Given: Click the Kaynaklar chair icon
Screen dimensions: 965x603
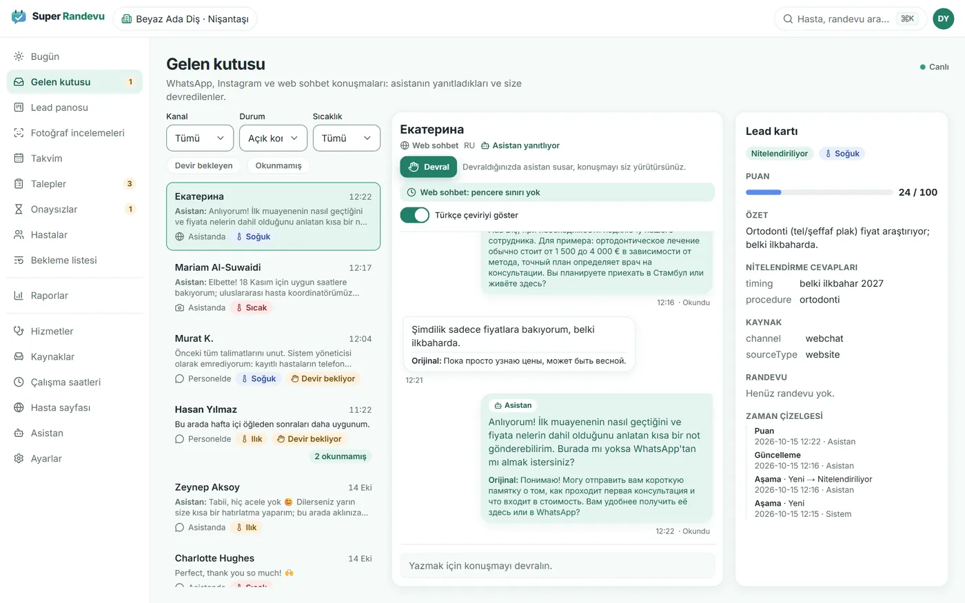Looking at the screenshot, I should (x=19, y=357).
